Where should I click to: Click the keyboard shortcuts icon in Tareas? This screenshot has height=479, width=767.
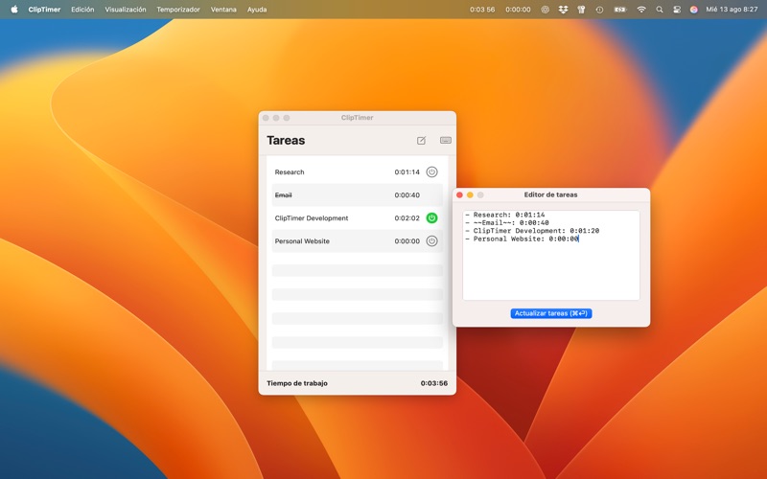click(446, 140)
